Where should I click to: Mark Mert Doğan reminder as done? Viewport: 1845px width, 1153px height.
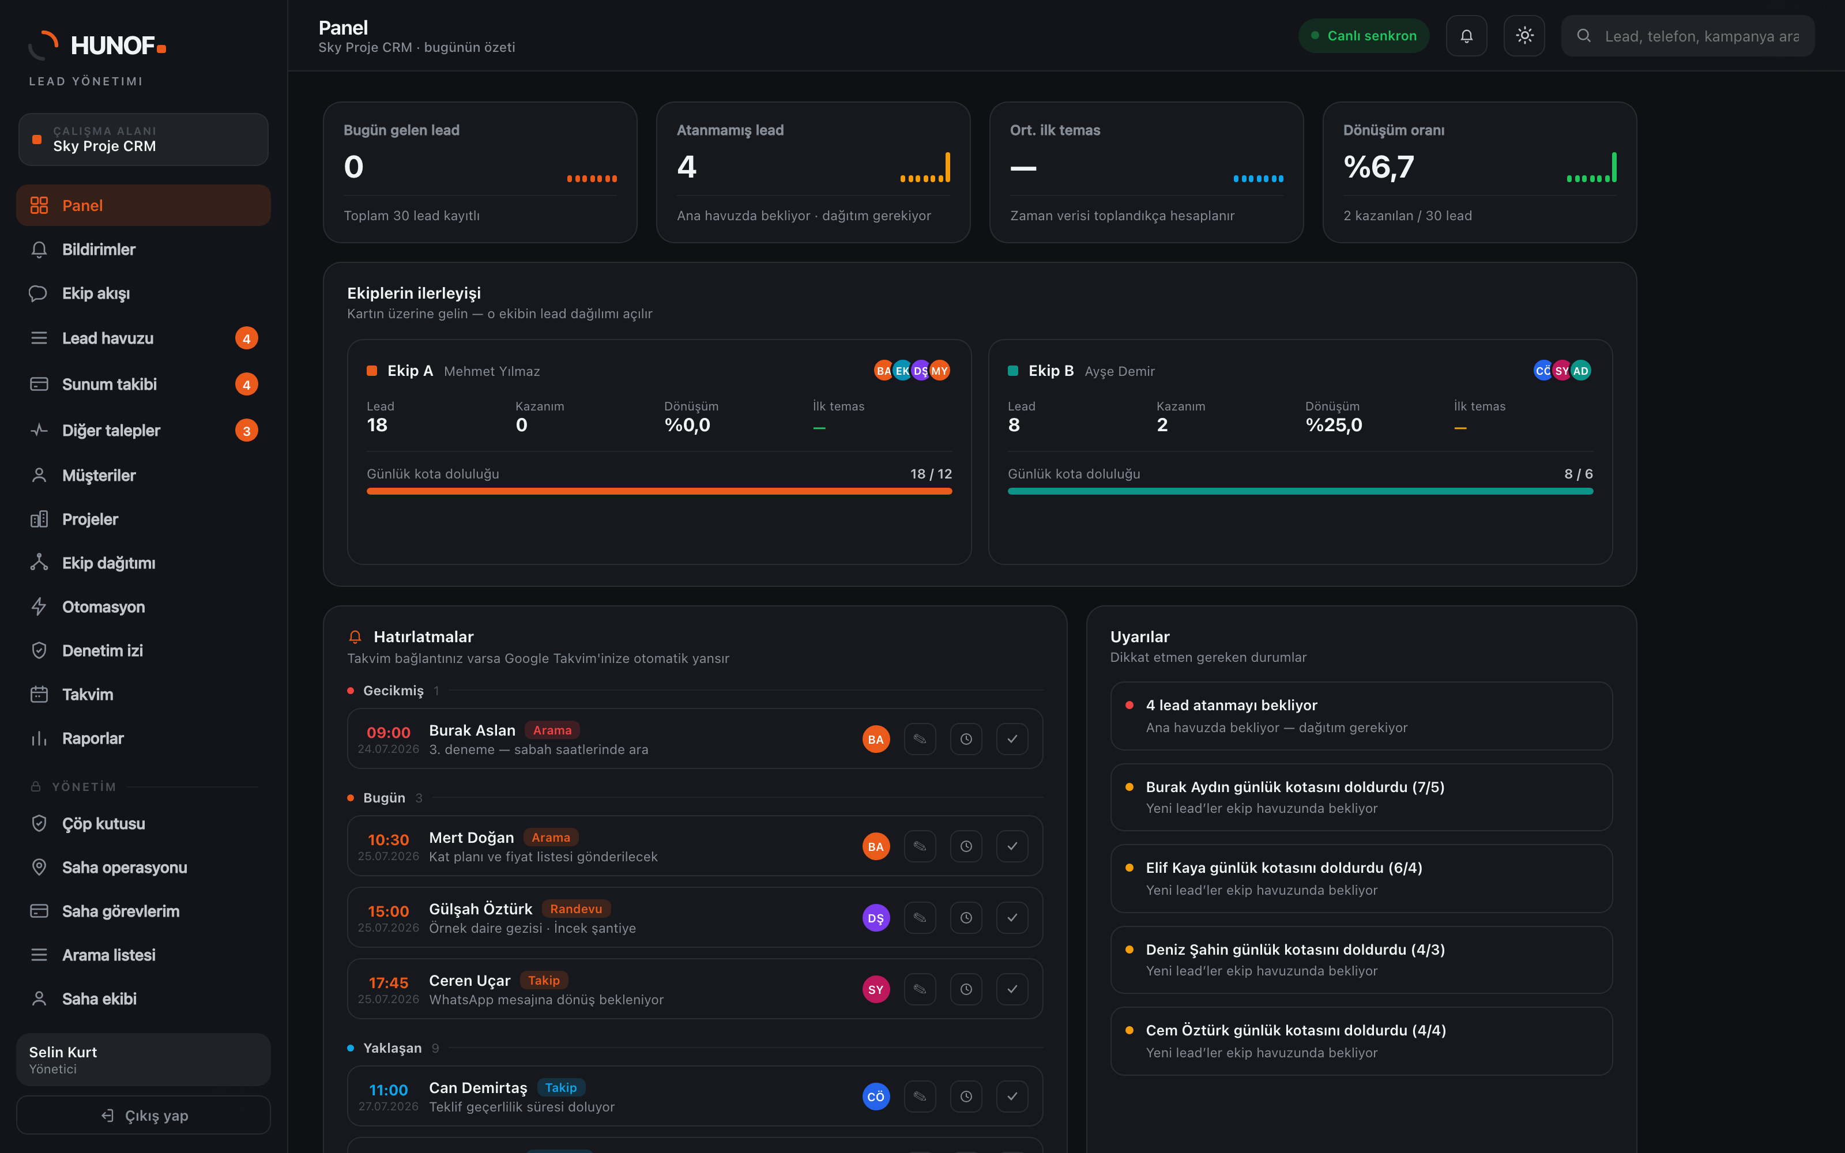[1012, 846]
